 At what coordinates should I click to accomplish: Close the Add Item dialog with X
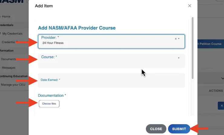pos(189,6)
